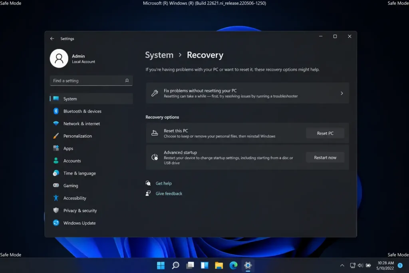409x273 pixels.
Task: Show hidden icons in the system tray
Action: click(342, 265)
